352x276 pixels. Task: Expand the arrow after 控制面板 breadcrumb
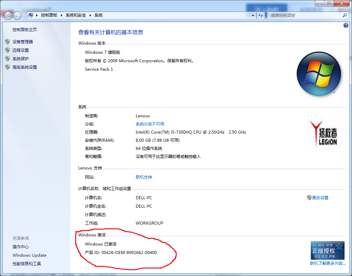[61, 15]
